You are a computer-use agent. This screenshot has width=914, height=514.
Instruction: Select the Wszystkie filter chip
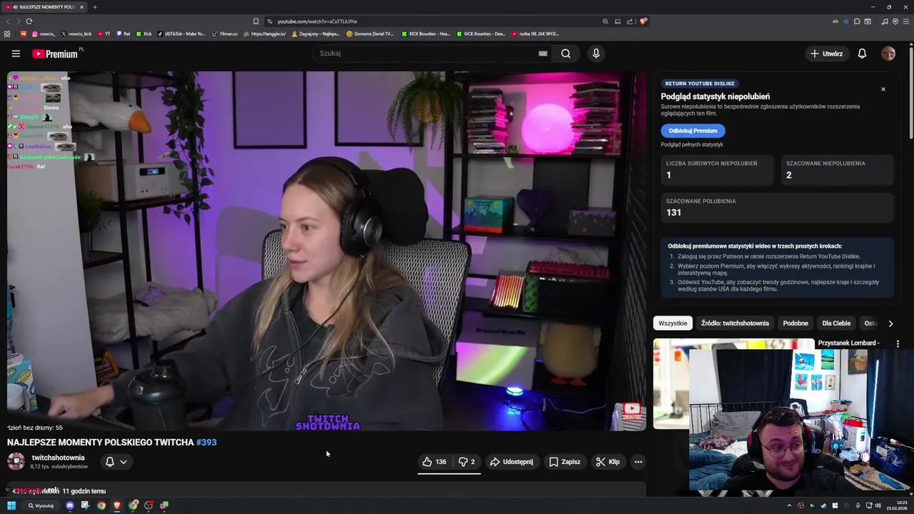[x=673, y=323]
